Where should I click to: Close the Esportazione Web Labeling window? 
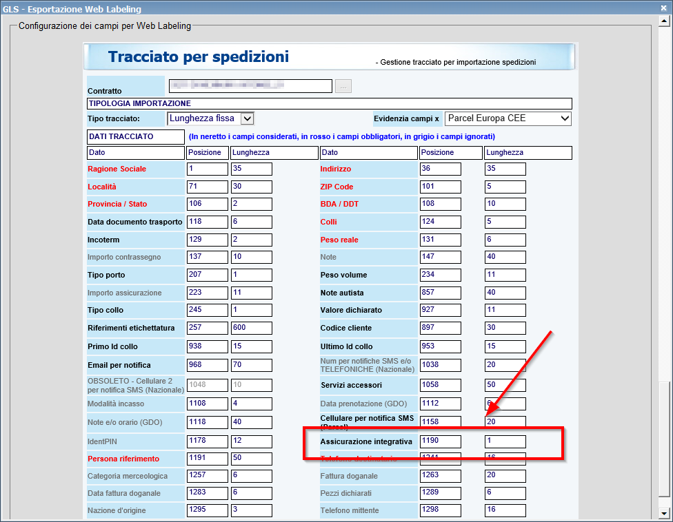[x=663, y=8]
